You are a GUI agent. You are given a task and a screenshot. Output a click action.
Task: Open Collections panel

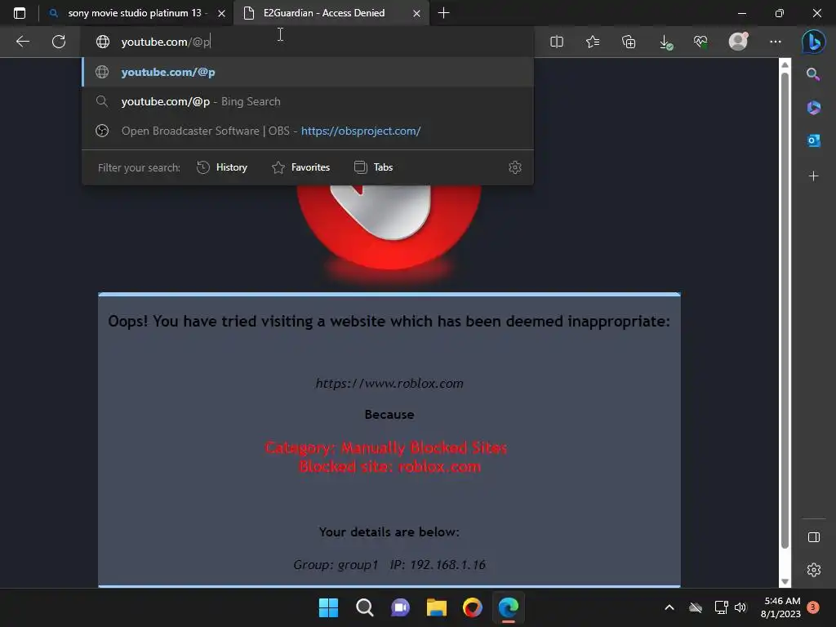[x=629, y=42]
